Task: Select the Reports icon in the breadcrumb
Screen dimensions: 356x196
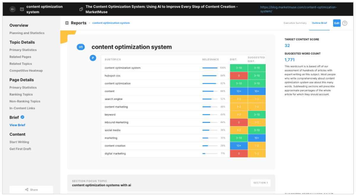Action: click(67, 23)
